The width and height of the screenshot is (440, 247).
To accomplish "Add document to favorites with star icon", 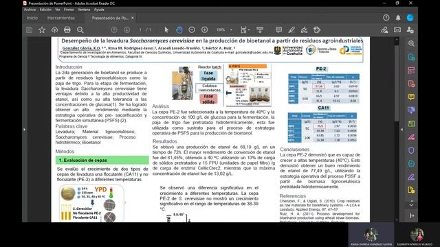I will (42, 30).
